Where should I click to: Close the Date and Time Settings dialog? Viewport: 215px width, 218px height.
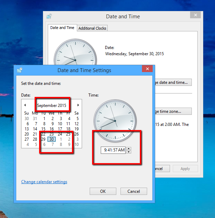tap(147, 69)
